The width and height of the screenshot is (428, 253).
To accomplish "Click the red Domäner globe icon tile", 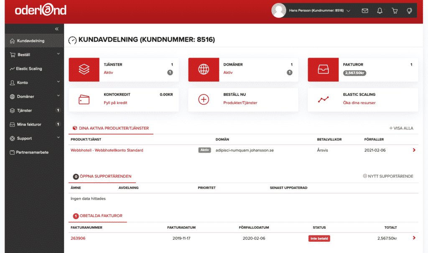I will tap(204, 70).
